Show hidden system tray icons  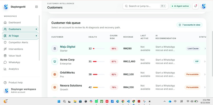click(164, 101)
